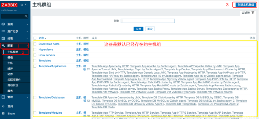Open Template App FTP Service member
Viewport: 259px width, 119px height.
click(x=108, y=113)
